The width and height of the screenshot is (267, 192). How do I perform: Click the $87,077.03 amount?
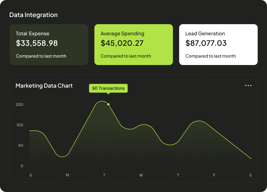tap(206, 43)
